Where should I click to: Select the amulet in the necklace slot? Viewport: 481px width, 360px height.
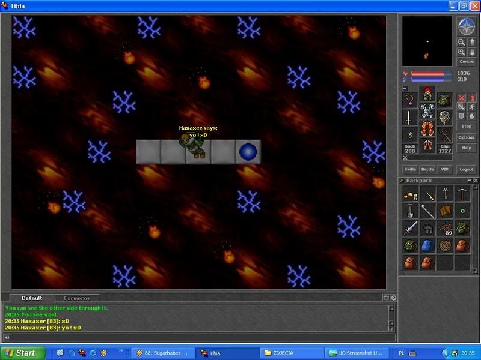(410, 100)
